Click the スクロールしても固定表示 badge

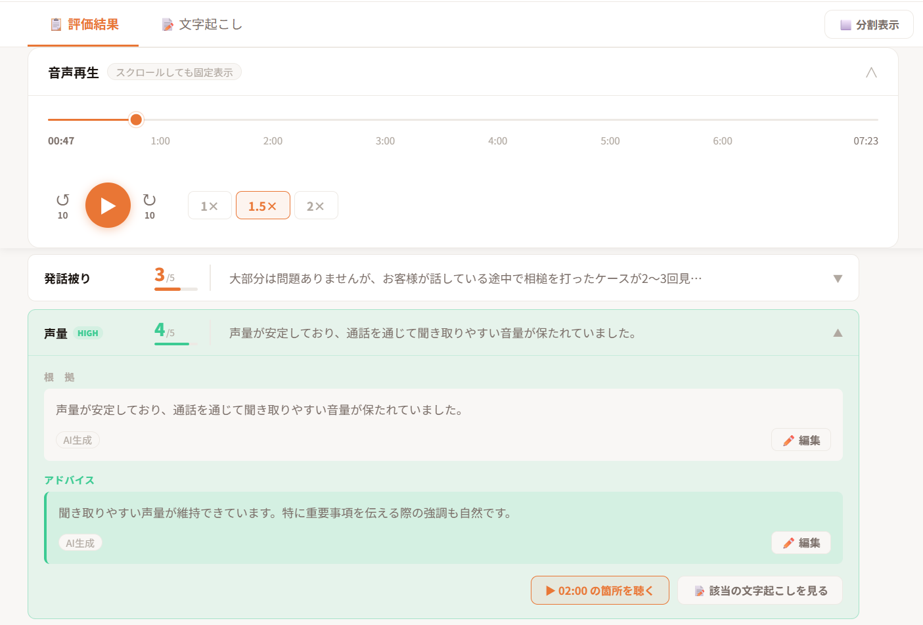coord(174,72)
